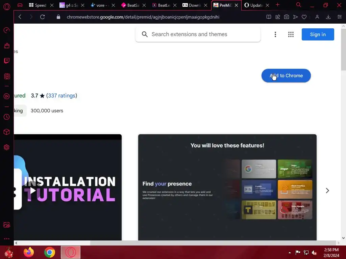Close the PreMiD tab
The height and width of the screenshot is (259, 346).
coord(236,5)
